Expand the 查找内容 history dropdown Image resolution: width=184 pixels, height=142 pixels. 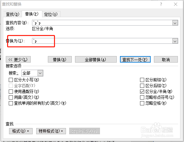pos(175,23)
